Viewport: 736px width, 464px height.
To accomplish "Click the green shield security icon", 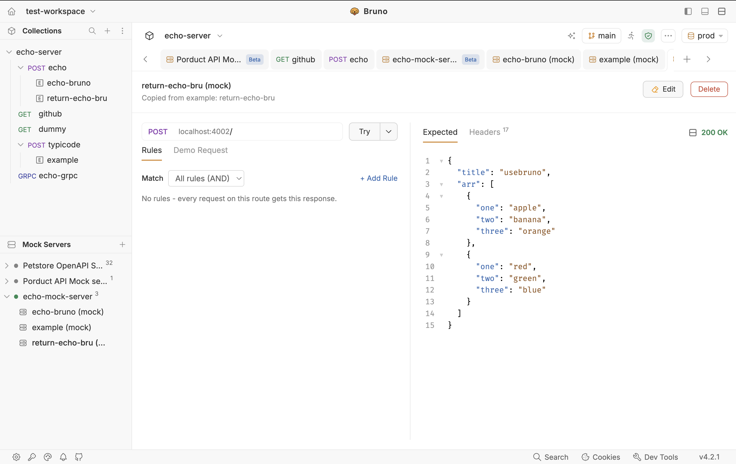I will [x=648, y=36].
